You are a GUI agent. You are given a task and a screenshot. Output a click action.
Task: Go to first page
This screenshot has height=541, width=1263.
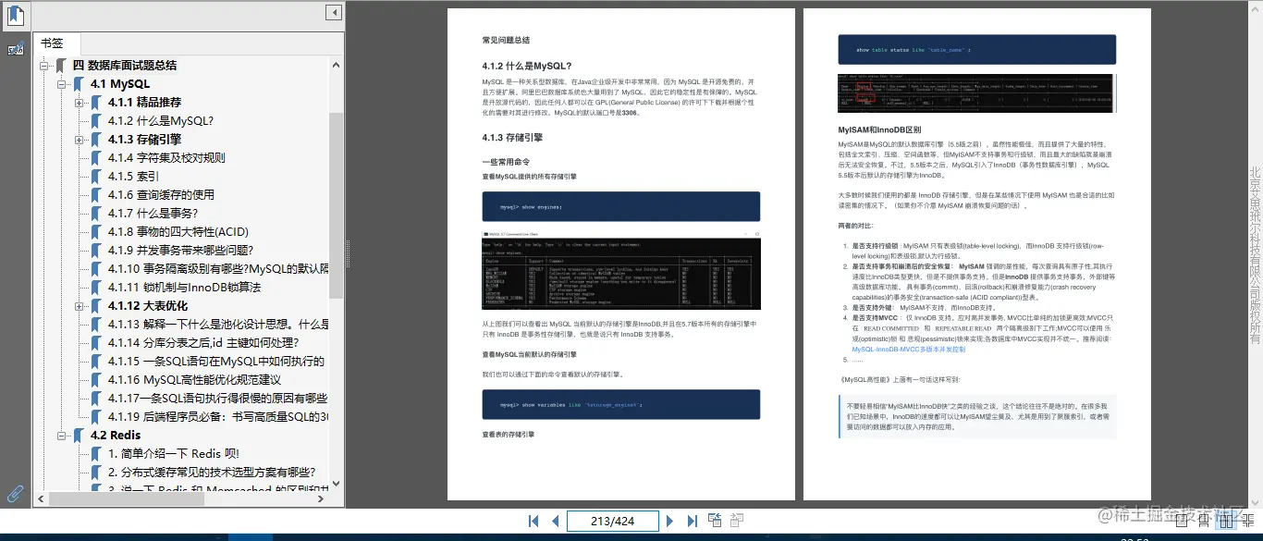tap(533, 521)
